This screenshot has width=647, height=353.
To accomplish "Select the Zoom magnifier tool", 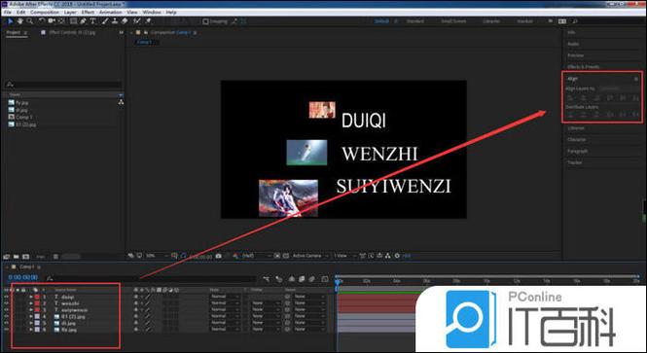I will pos(30,21).
